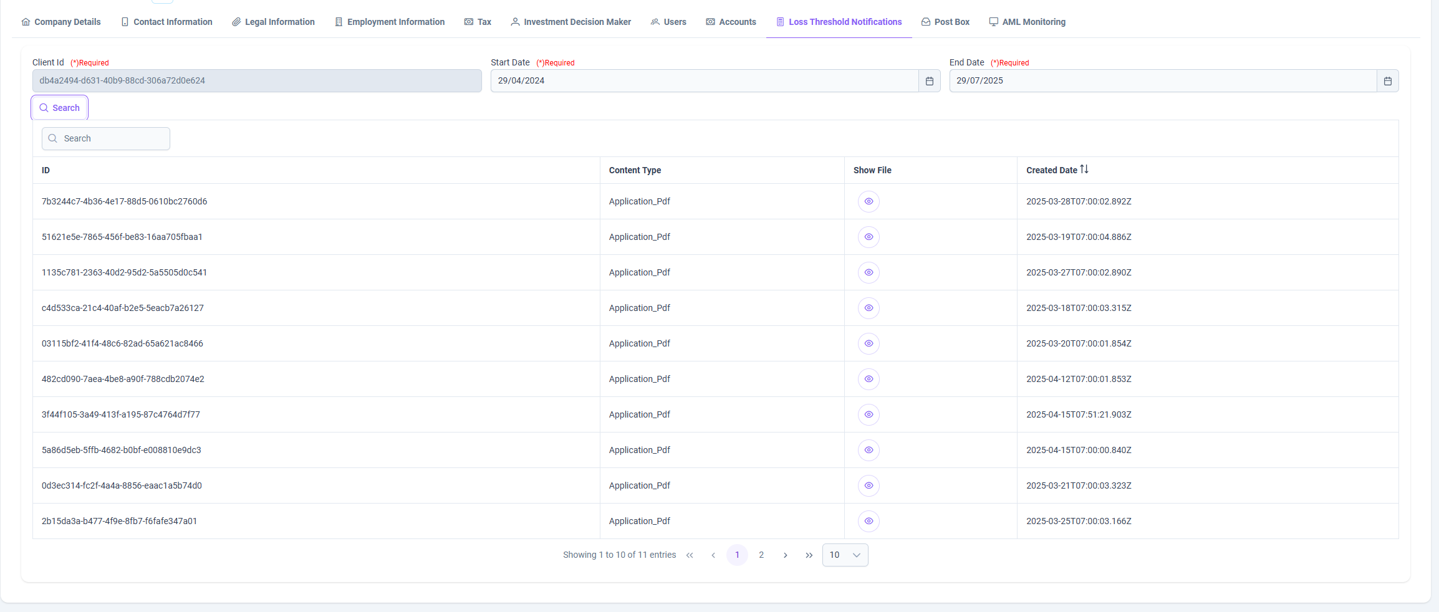
Task: Go to page 2 of results
Action: pos(761,555)
